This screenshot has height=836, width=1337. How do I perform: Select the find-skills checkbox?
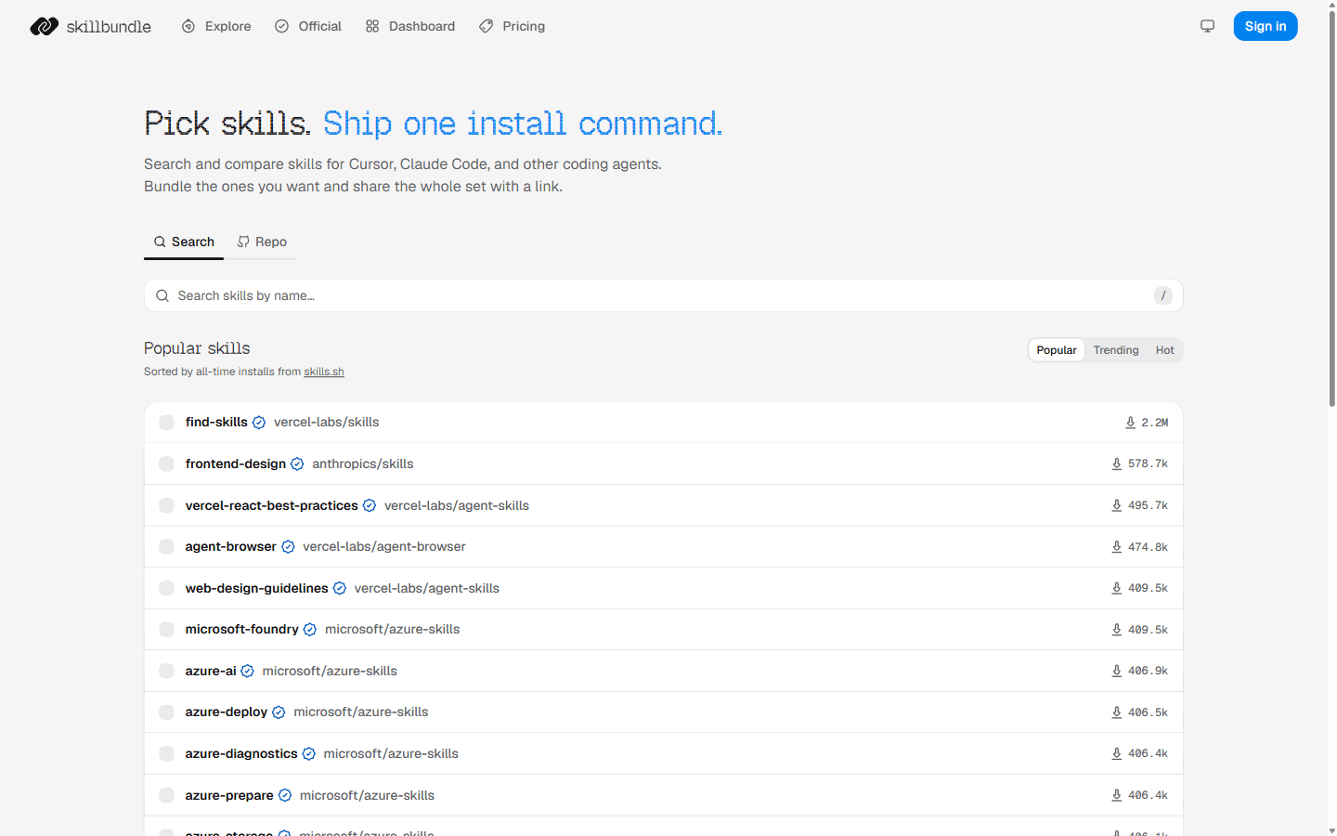click(x=166, y=423)
